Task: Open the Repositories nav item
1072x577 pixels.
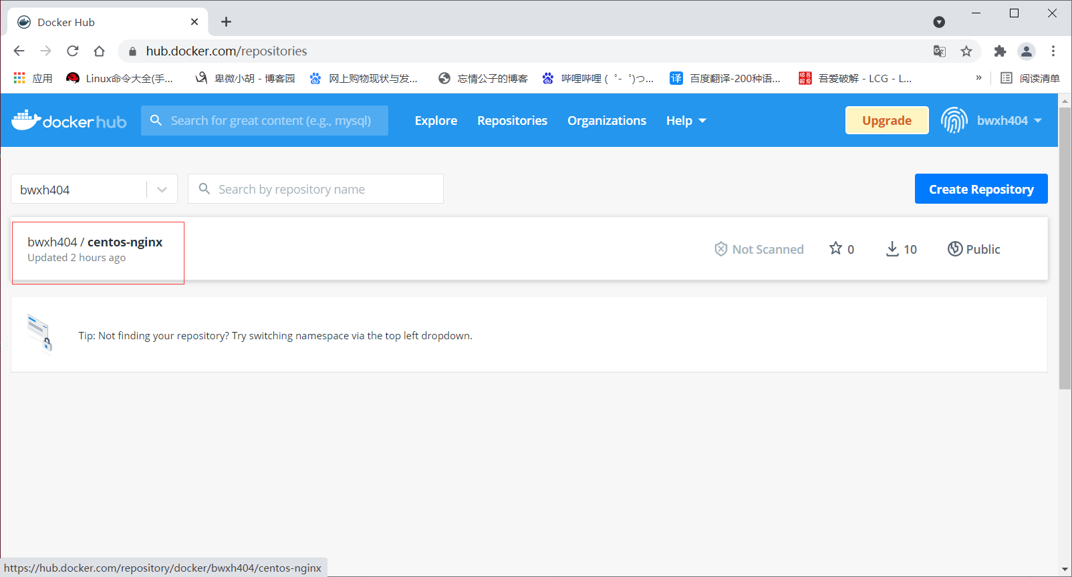Action: coord(512,120)
